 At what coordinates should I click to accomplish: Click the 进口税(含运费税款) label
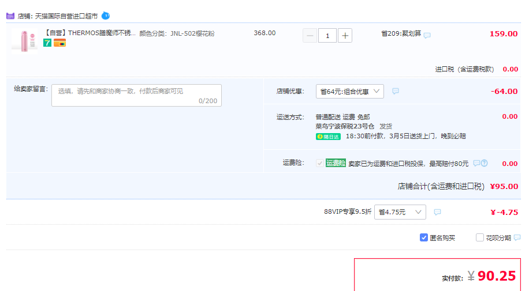tap(464, 69)
